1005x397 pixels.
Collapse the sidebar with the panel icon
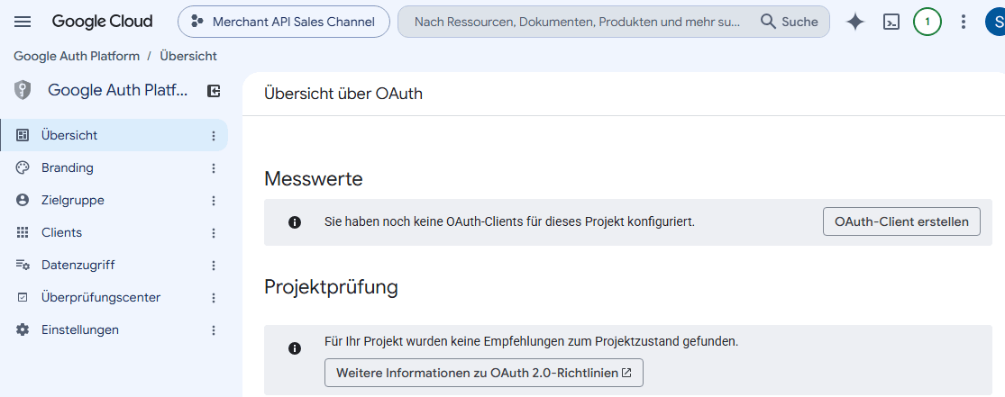coord(214,92)
